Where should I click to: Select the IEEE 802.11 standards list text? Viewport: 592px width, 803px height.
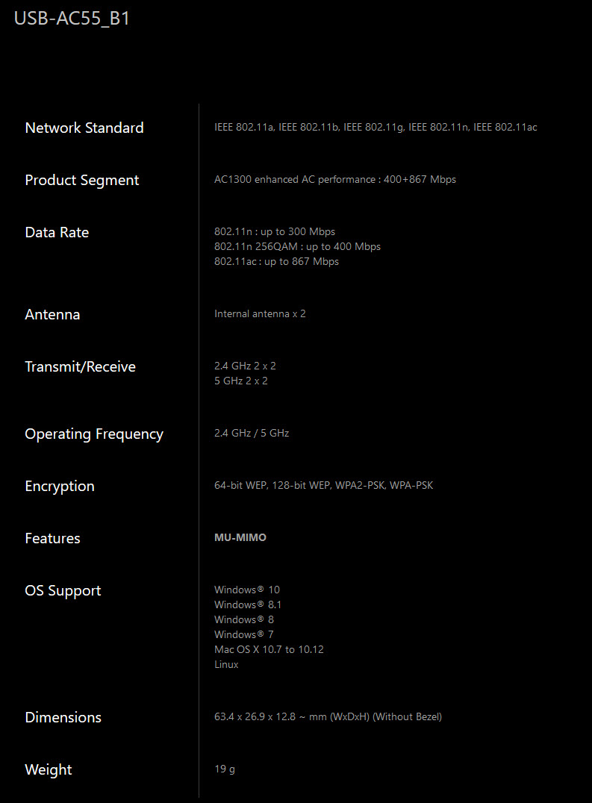pyautogui.click(x=376, y=128)
